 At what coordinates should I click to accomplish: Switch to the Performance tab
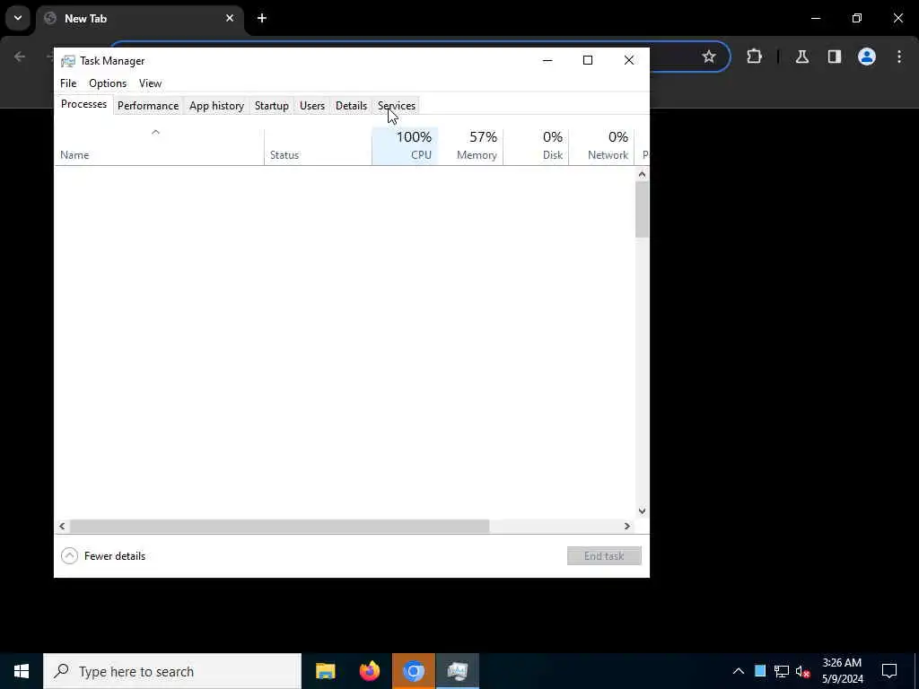(x=148, y=106)
